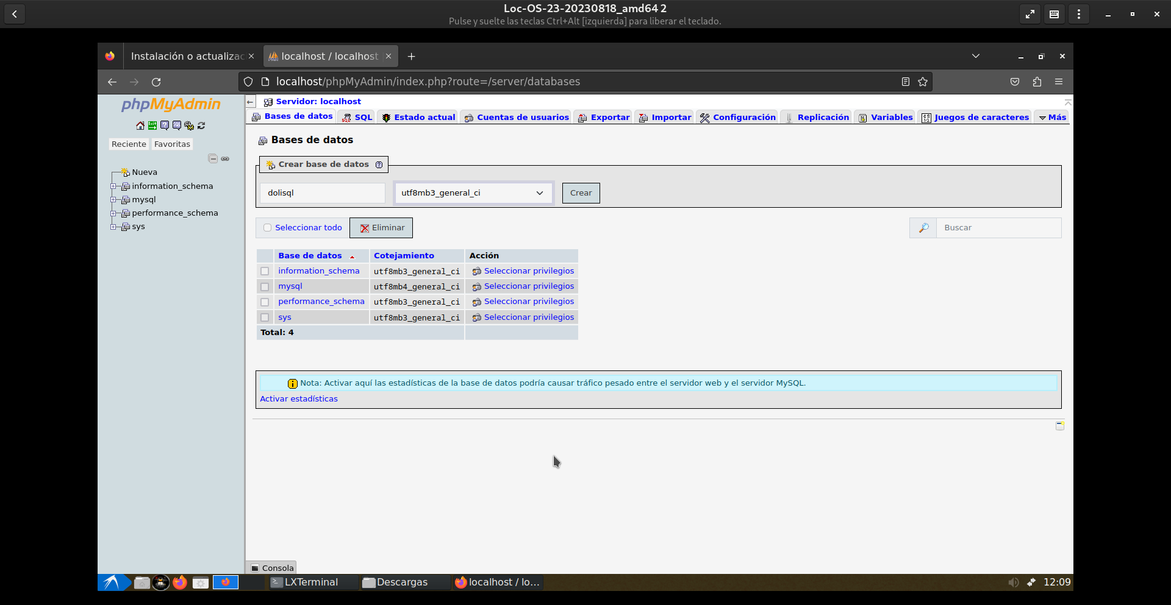The height and width of the screenshot is (605, 1171).
Task: Click the link chain icon in sidebar
Action: click(225, 158)
